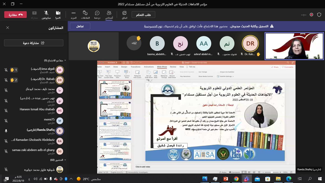Image resolution: width=325 pixels, height=183 pixels.
Task: Open the Chat (دردشة) icon
Action: pyautogui.click(x=97, y=14)
